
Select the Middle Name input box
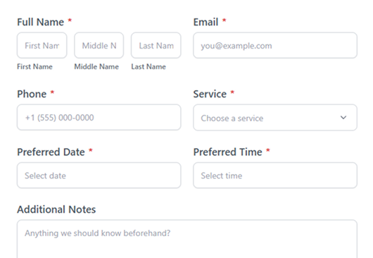pos(99,46)
